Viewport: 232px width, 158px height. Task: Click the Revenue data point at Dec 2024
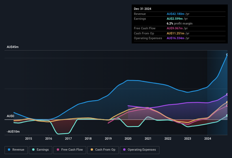coord(227,55)
